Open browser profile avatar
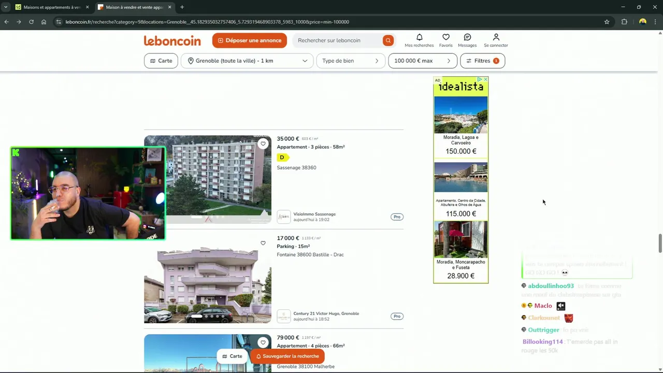663x373 pixels. 643,22
